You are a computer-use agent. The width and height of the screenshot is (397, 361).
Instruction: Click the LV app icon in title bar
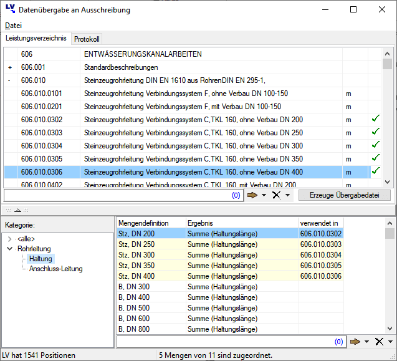(10, 9)
